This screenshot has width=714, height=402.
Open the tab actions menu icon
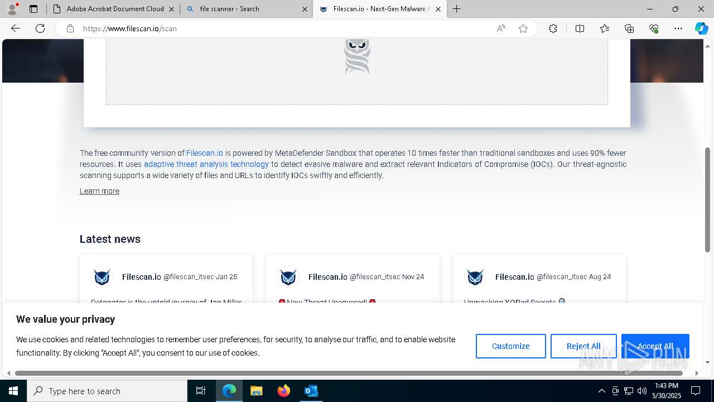coord(33,9)
